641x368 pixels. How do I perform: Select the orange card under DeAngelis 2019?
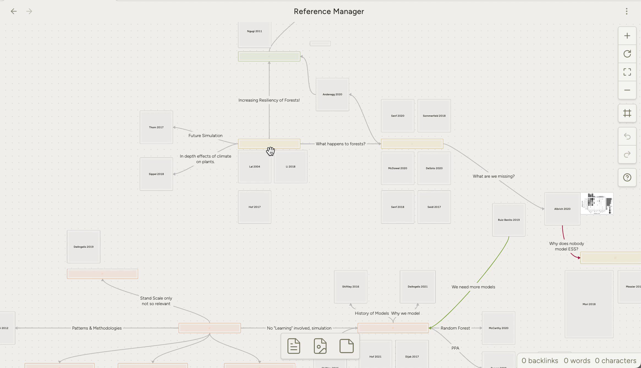coord(102,274)
